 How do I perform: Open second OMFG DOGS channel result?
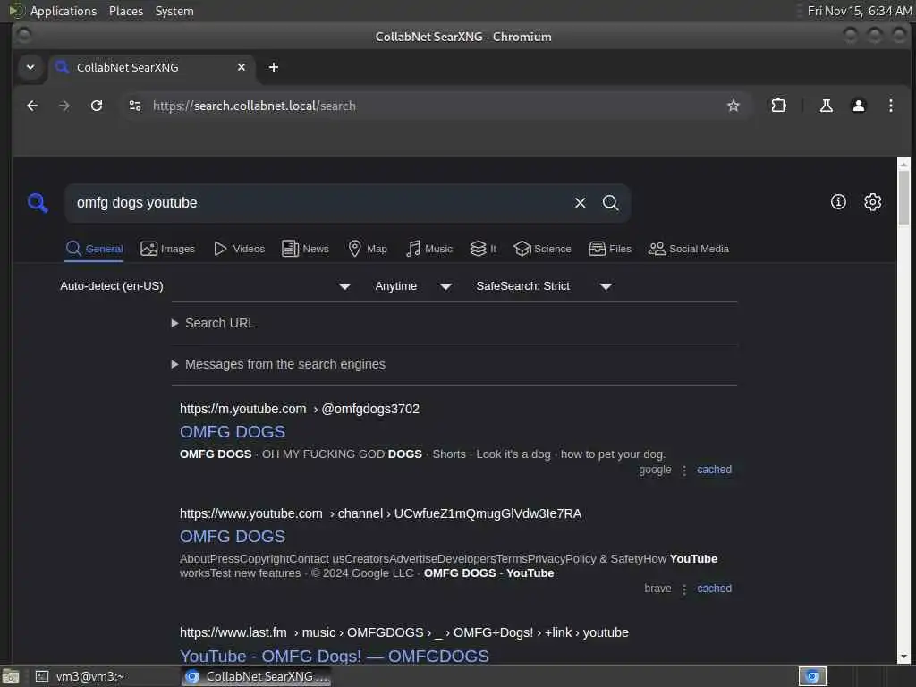pos(233,537)
